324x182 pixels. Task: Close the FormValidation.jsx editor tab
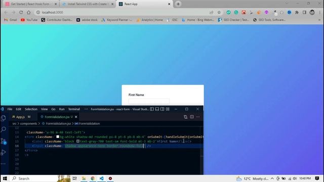coord(76,117)
